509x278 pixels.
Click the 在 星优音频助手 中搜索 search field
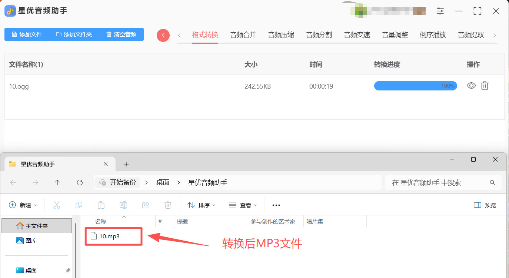[x=443, y=182]
